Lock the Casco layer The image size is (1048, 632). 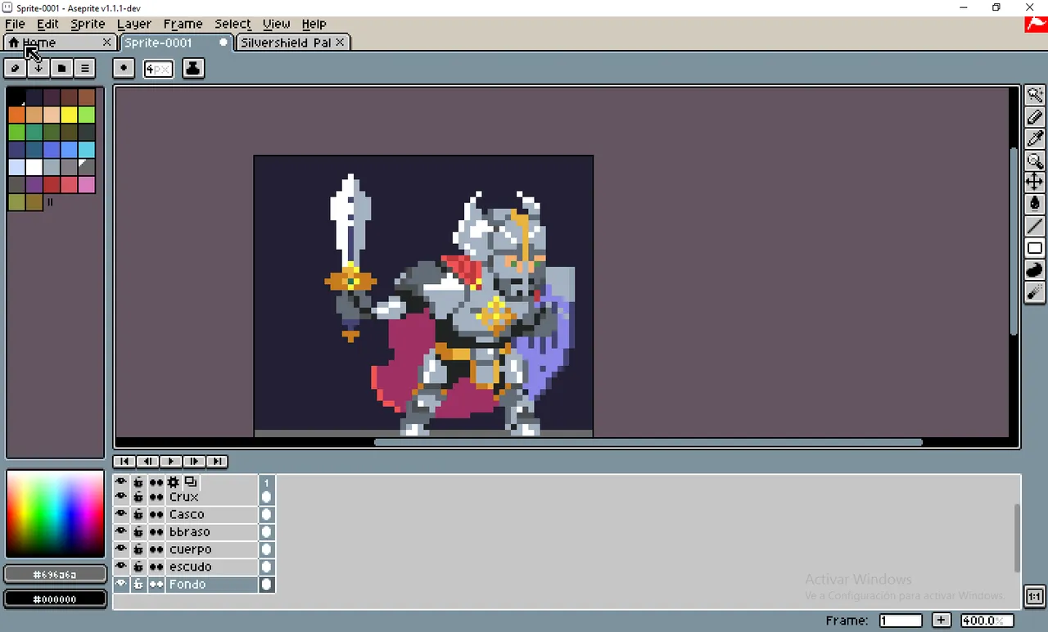(x=138, y=514)
